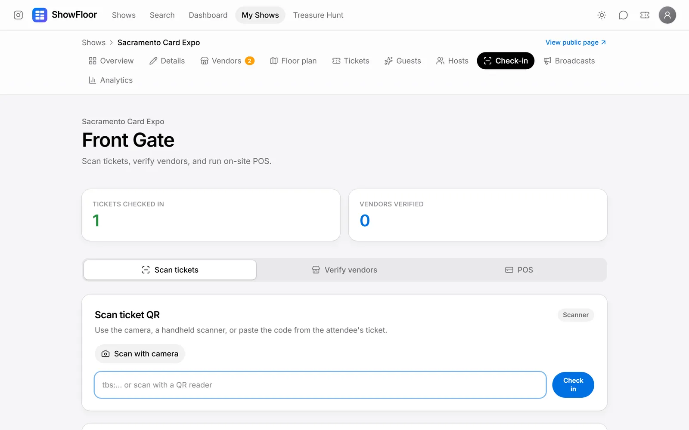Click the ShowFloor logo icon
689x430 pixels.
pos(40,15)
